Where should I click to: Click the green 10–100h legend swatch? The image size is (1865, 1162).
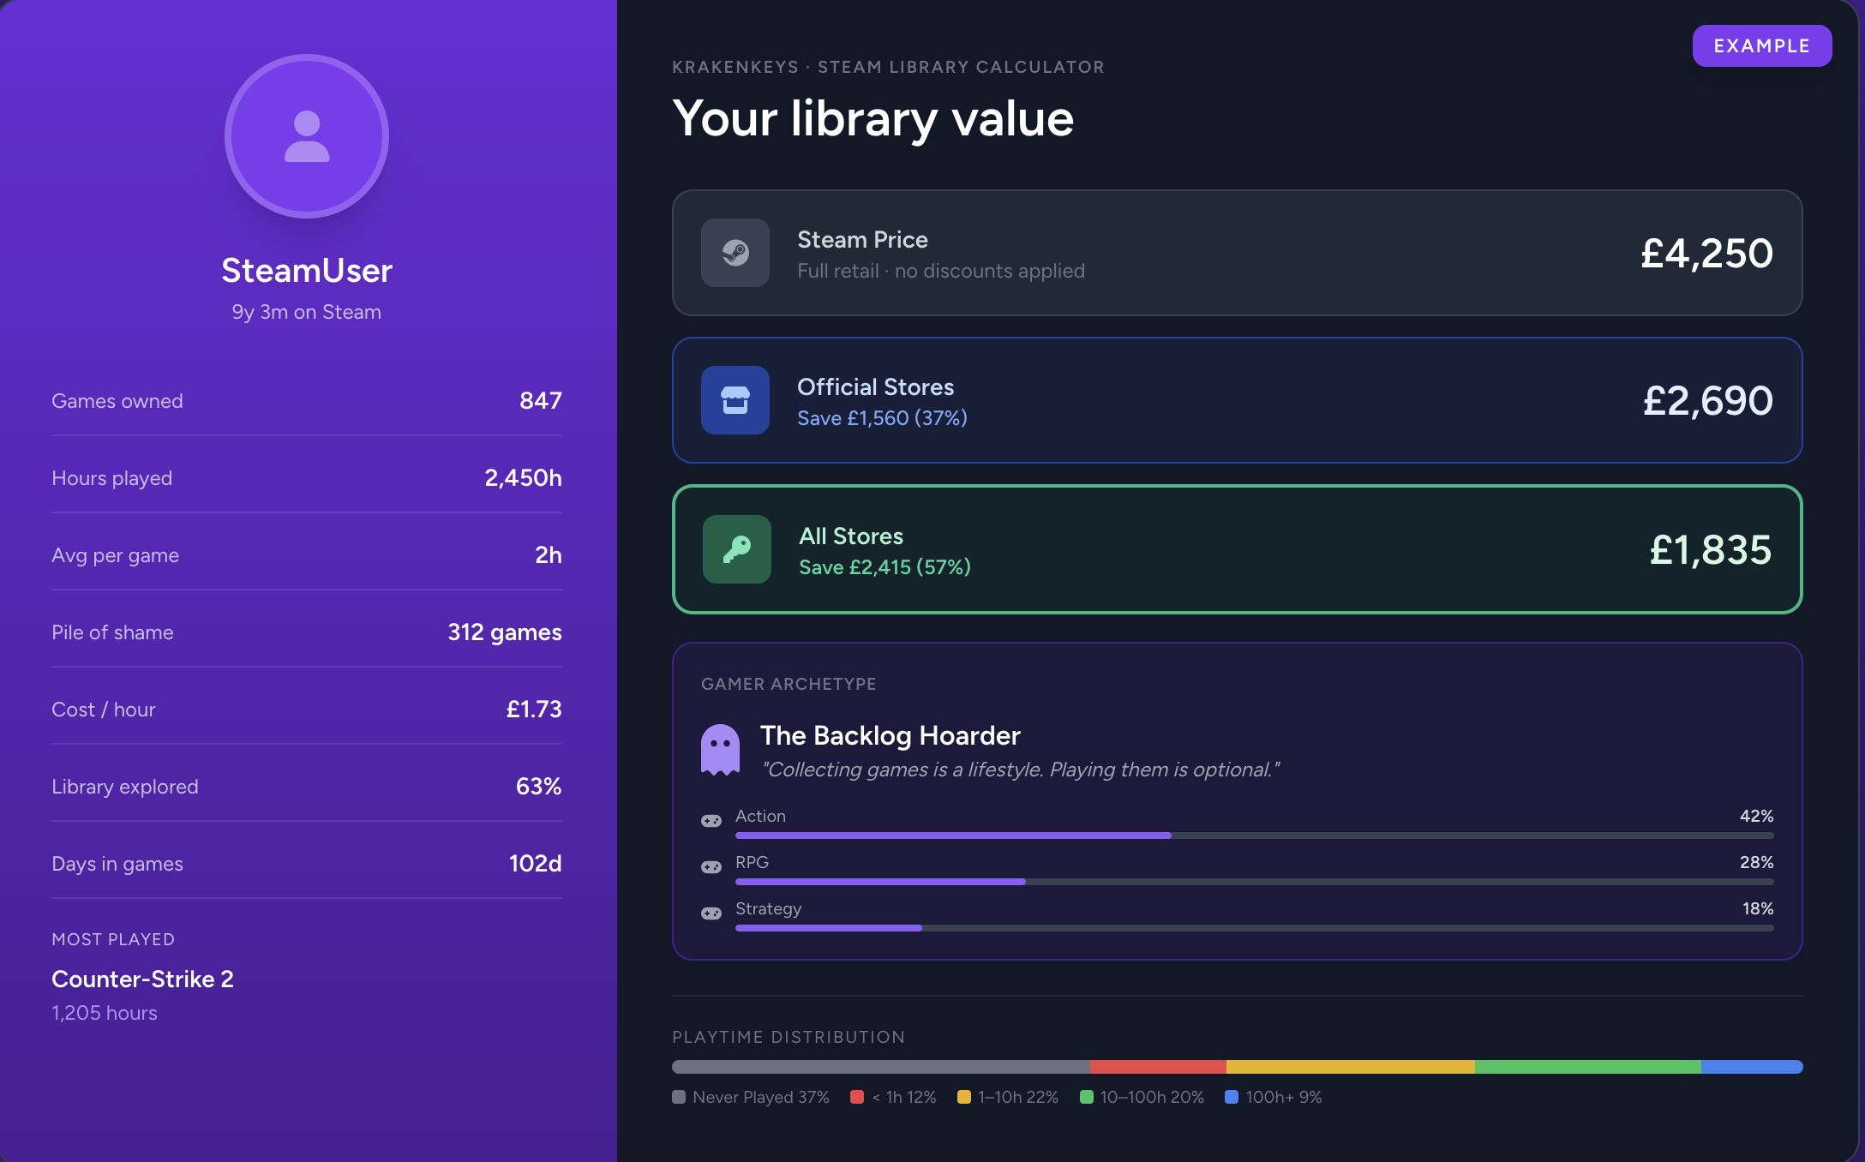point(1087,1097)
